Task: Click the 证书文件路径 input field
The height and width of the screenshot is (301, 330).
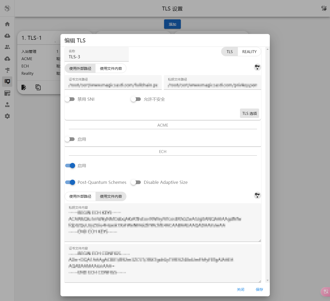Action: [x=113, y=82]
